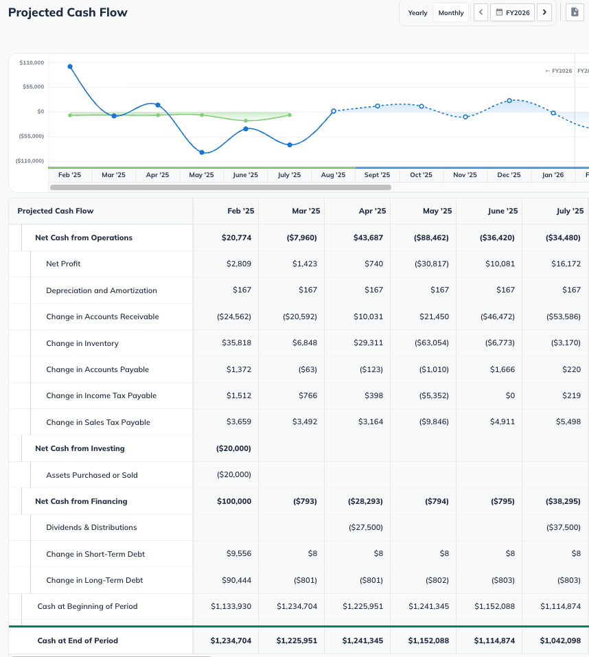This screenshot has height=657, width=589.
Task: Go to previous fiscal year arrow
Action: (481, 12)
